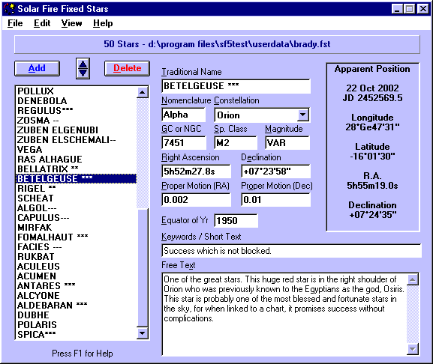Click the Traditional Name field containing BETELGEUSE
Image resolution: width=433 pixels, height=364 pixels.
coord(236,86)
